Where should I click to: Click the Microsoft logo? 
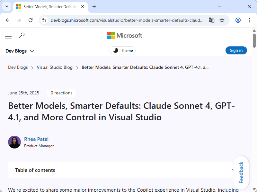tap(124, 35)
